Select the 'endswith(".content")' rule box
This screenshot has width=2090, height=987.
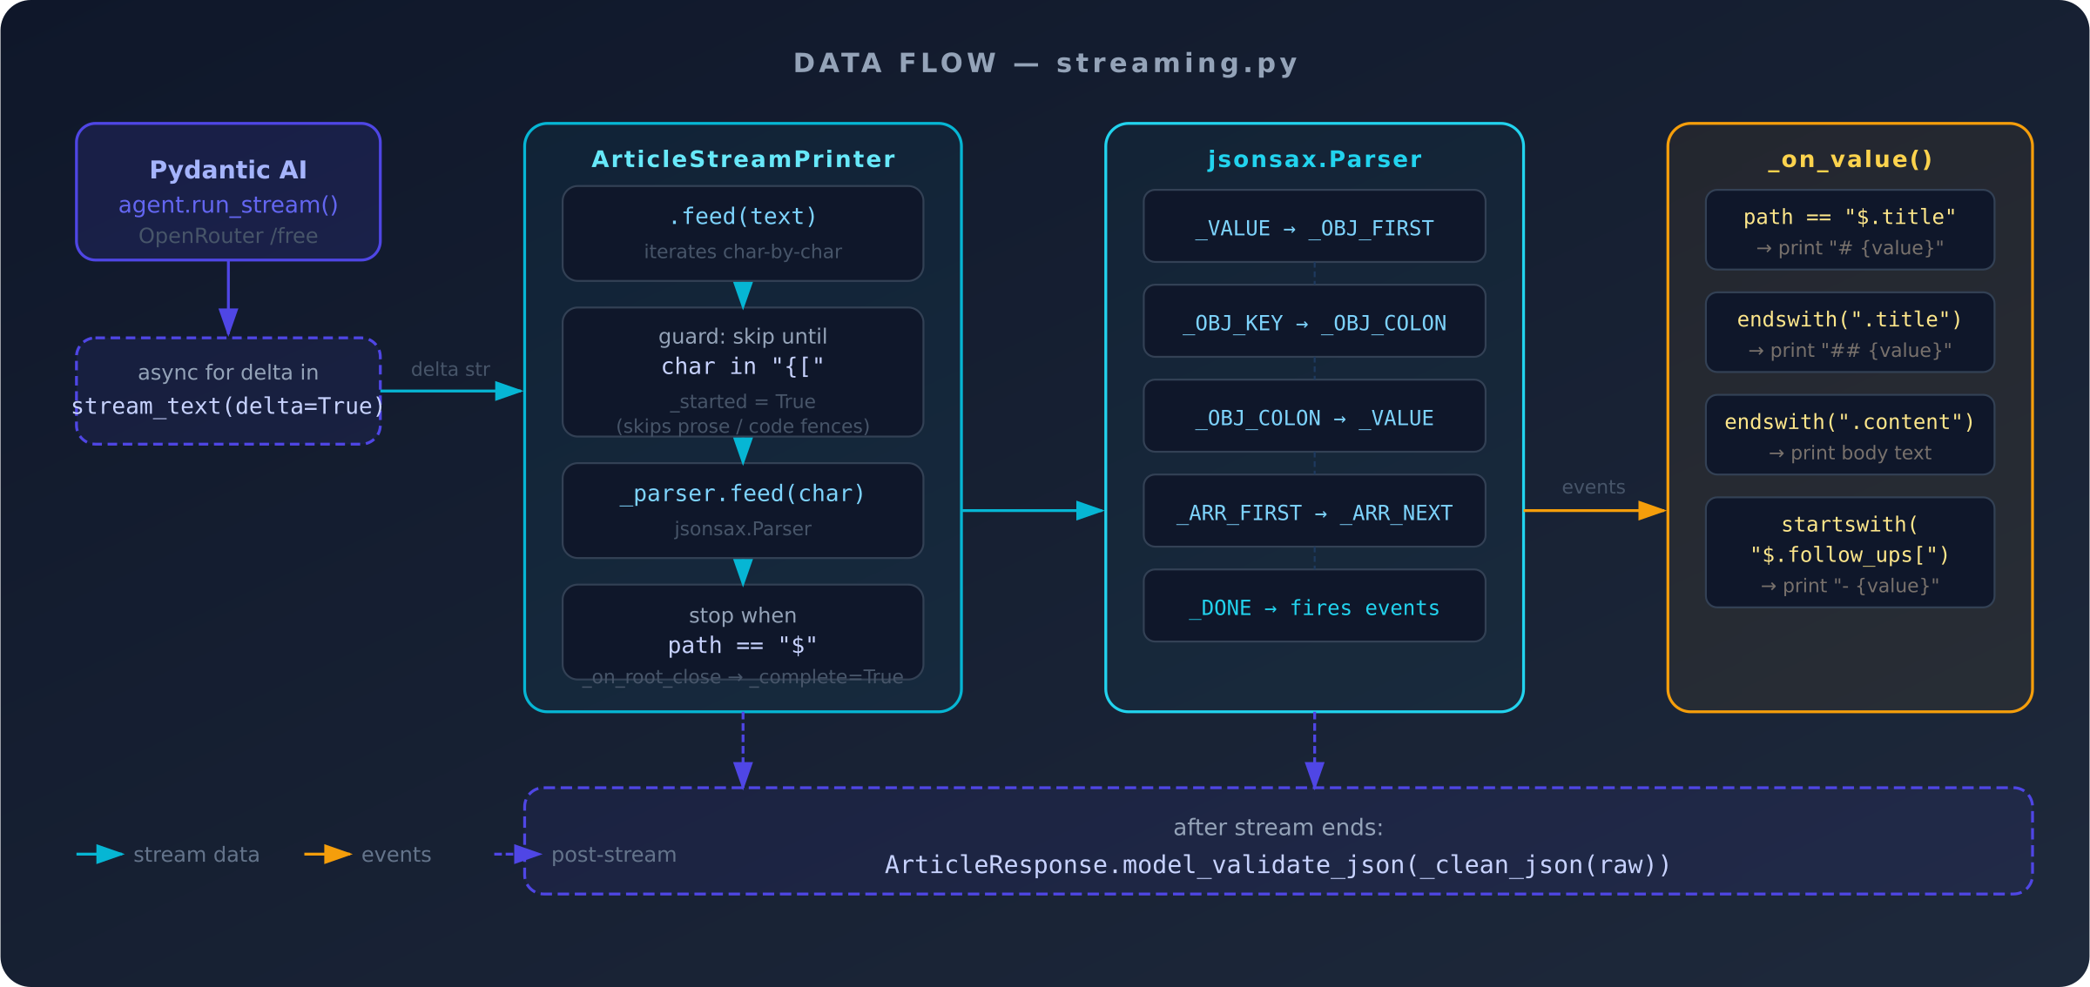pyautogui.click(x=1851, y=435)
